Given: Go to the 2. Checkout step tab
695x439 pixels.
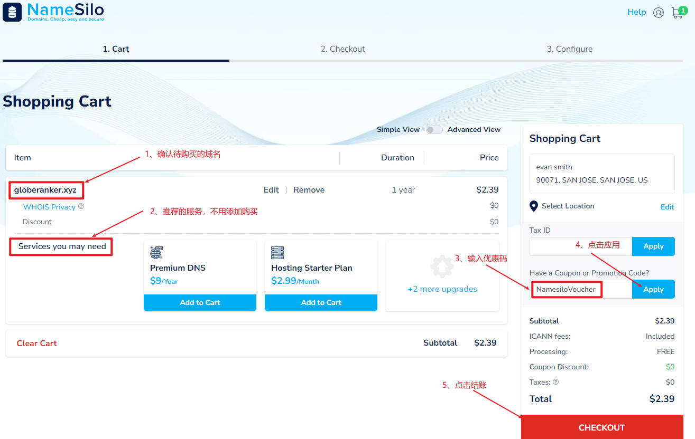Looking at the screenshot, I should (342, 49).
